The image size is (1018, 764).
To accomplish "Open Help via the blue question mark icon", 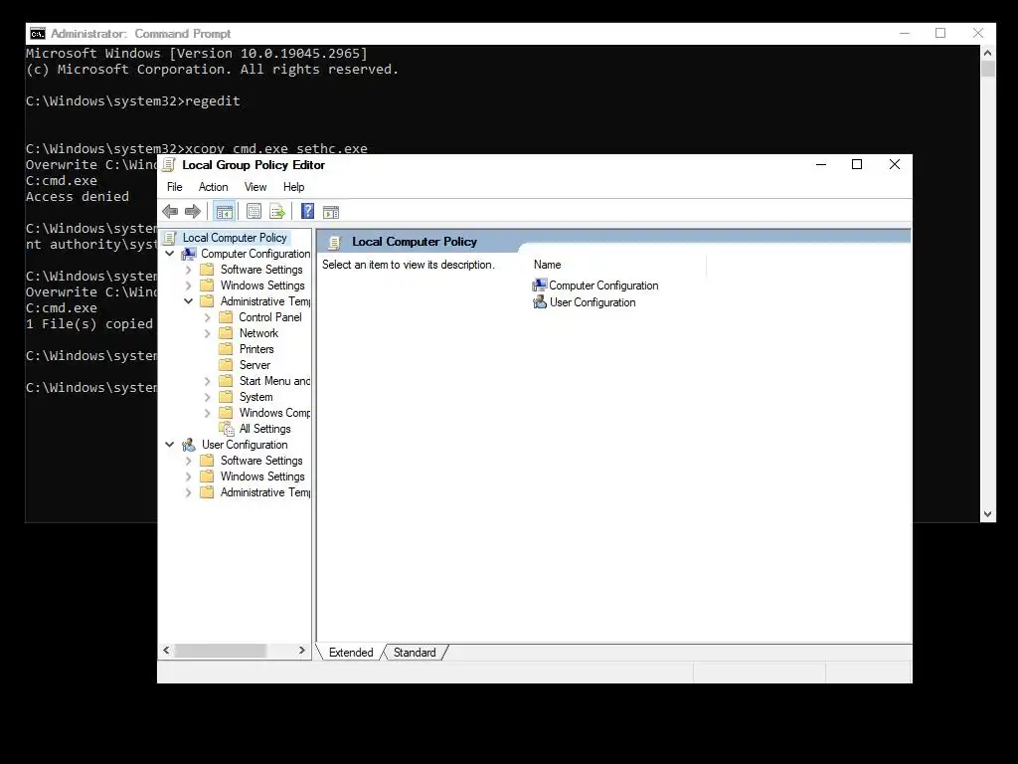I will pos(308,211).
